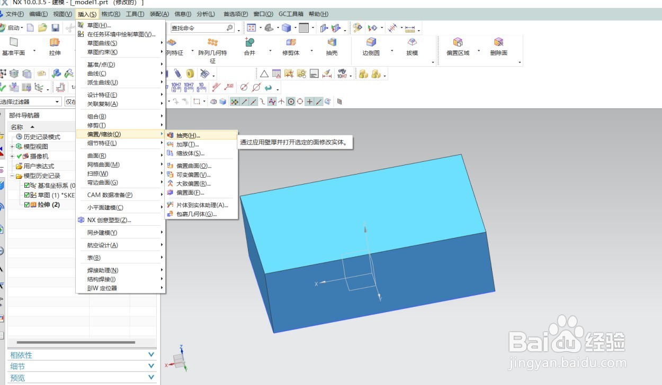The height and width of the screenshot is (385, 662).
Task: Open the selection filter dropdown
Action: (58, 102)
